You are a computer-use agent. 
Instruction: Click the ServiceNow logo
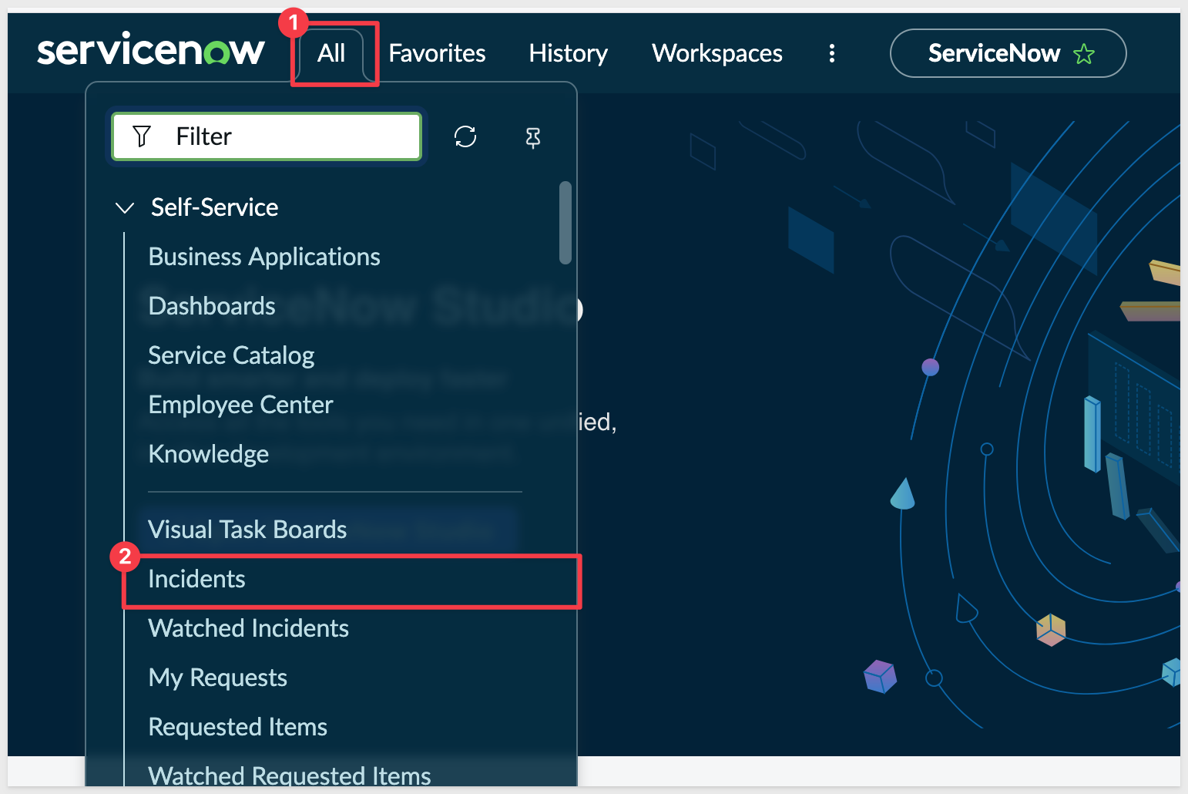click(x=151, y=51)
